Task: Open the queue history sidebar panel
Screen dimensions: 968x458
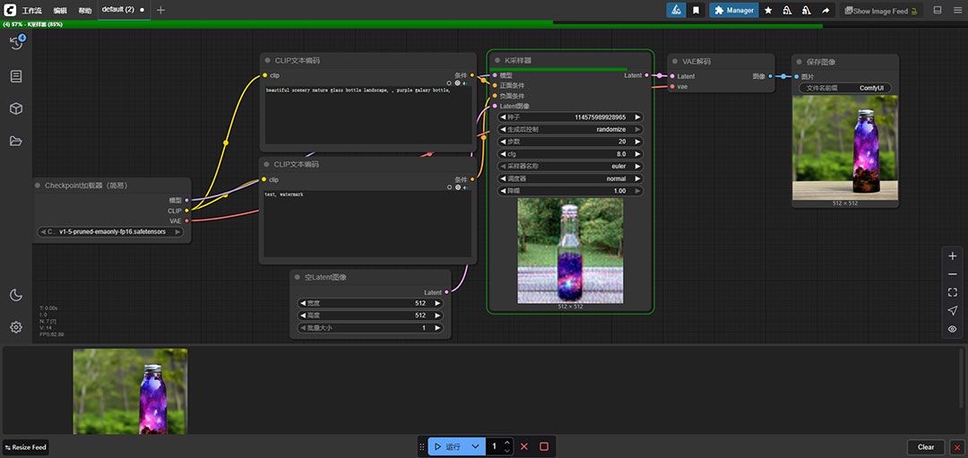Action: 16,43
